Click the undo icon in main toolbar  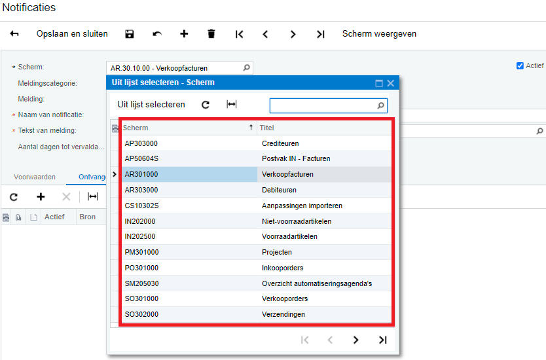pos(157,34)
